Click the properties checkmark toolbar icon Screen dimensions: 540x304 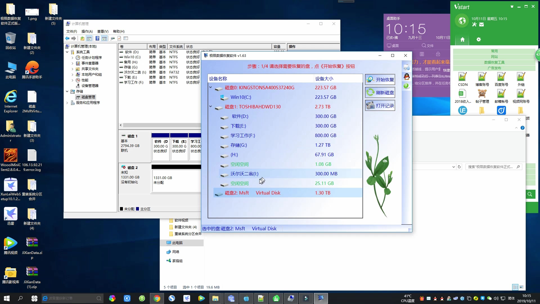point(119,38)
